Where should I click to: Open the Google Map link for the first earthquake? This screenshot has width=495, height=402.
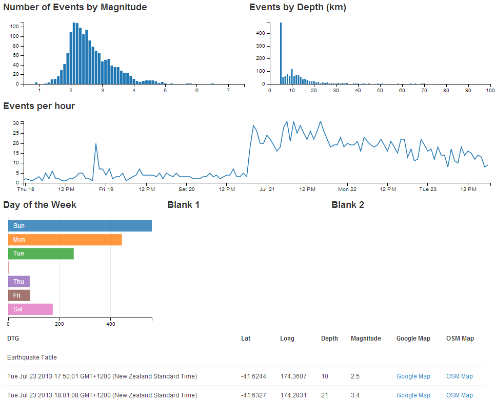413,376
